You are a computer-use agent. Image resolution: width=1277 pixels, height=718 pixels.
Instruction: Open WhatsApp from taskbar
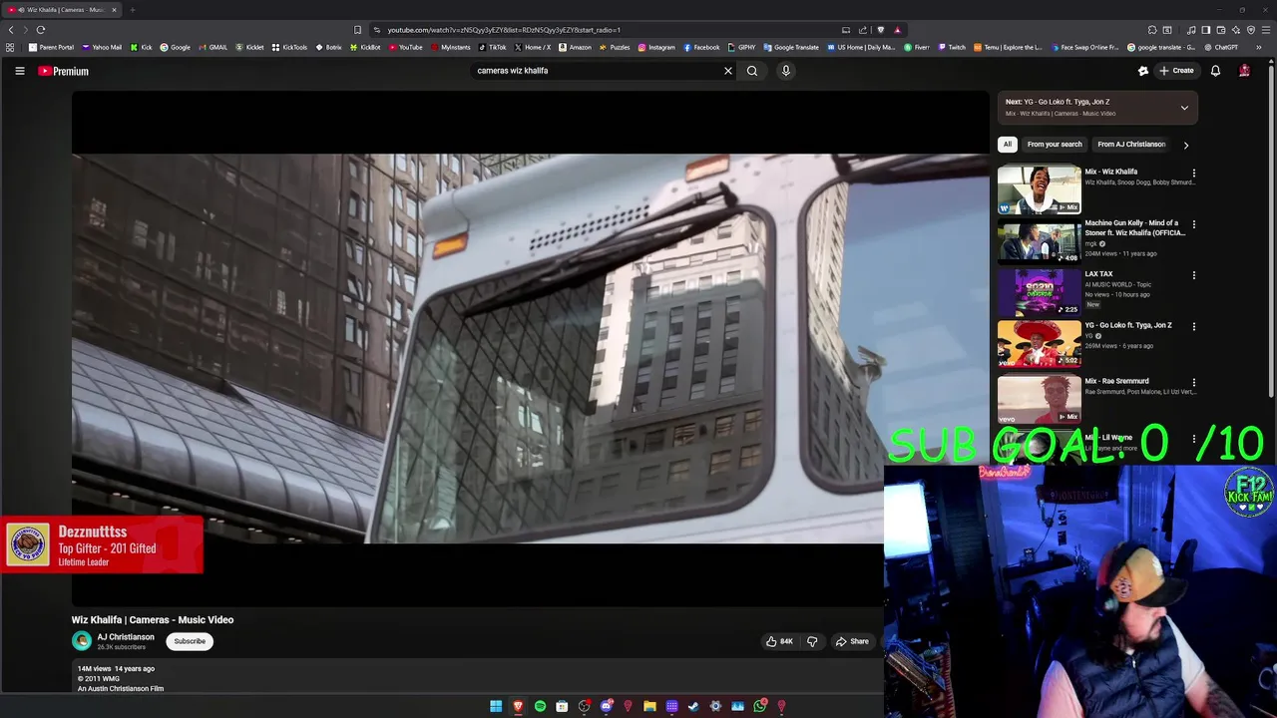coord(759,706)
